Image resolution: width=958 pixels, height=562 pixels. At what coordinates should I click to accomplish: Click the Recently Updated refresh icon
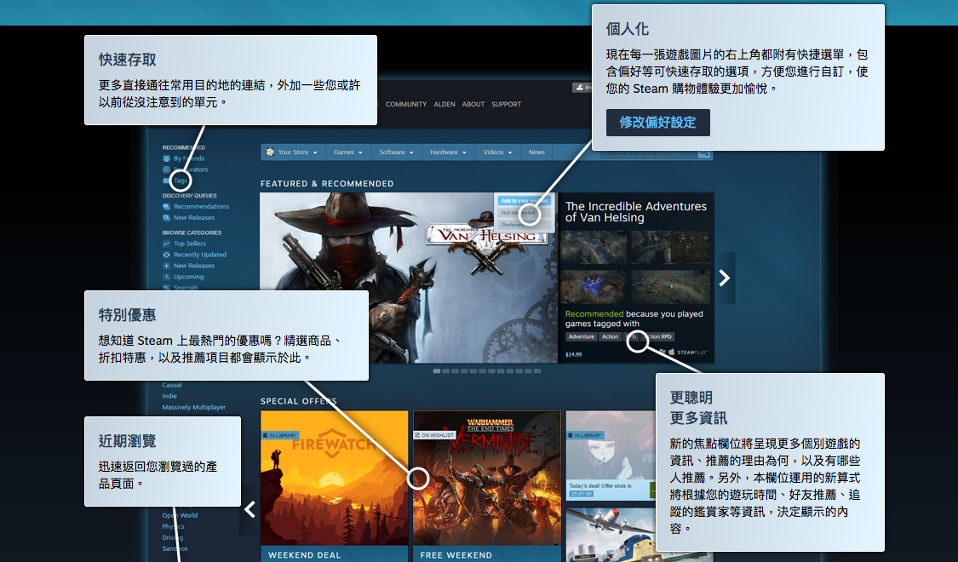click(x=166, y=254)
